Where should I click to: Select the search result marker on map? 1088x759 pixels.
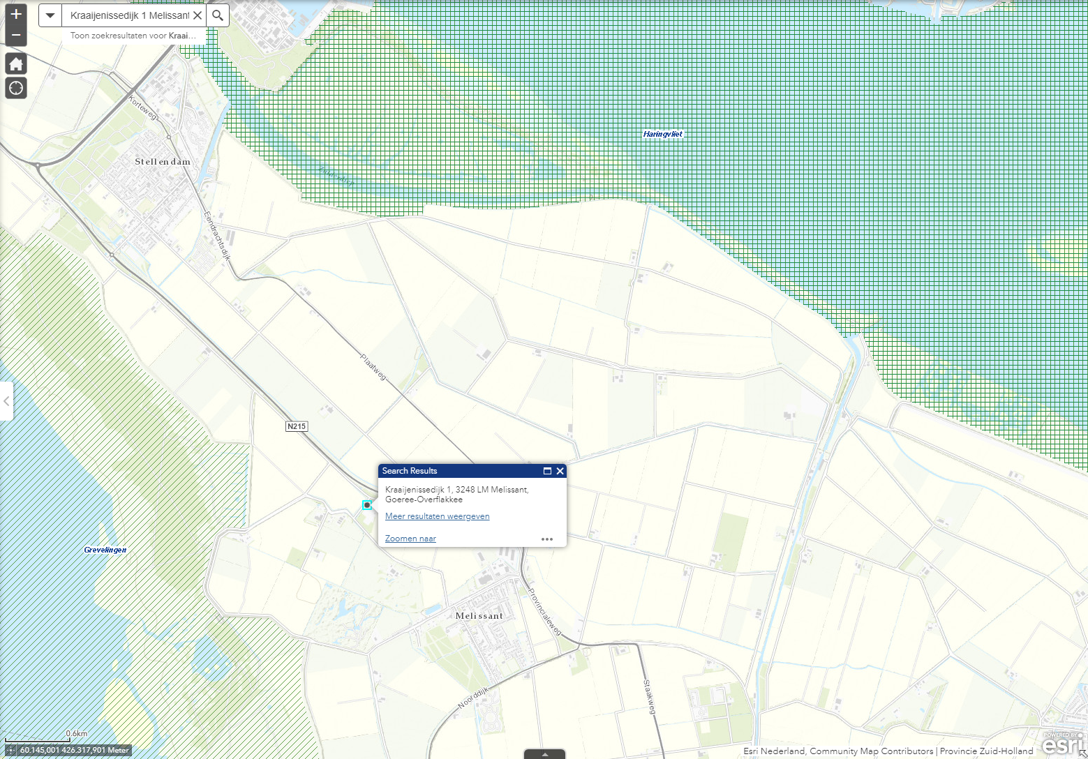coord(367,505)
